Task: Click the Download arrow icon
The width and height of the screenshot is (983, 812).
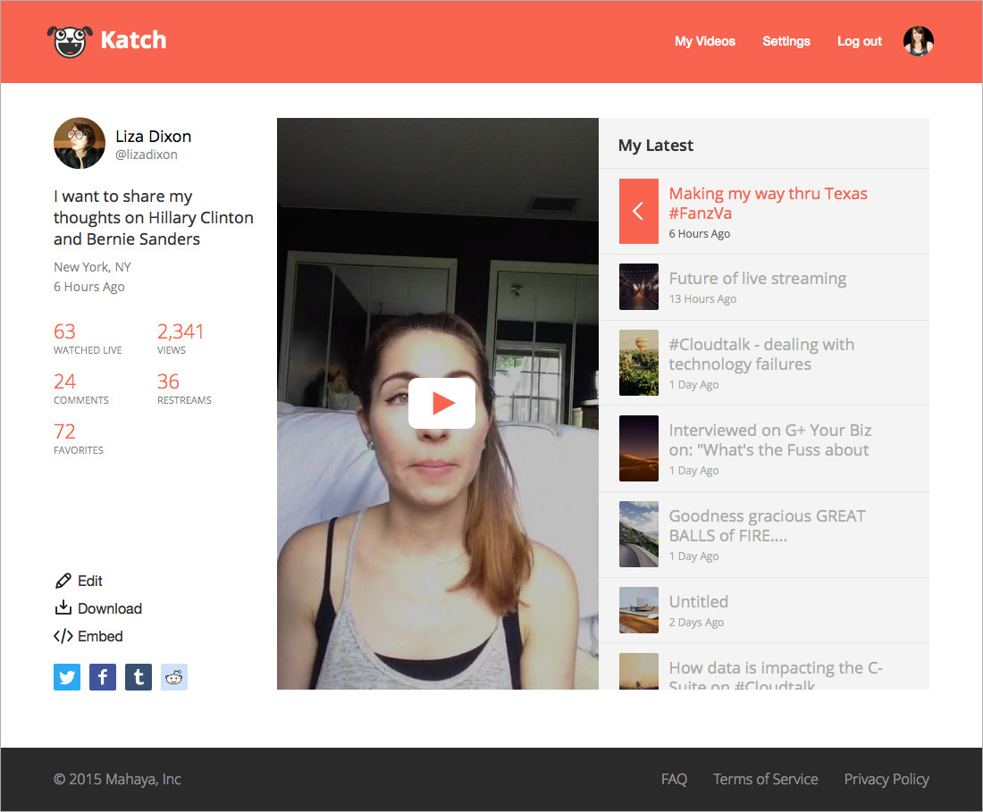Action: (63, 607)
